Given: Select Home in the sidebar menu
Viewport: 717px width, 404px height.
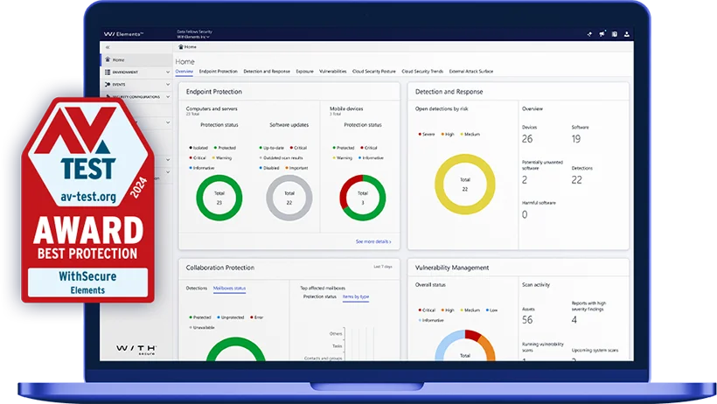Looking at the screenshot, I should coord(136,60).
